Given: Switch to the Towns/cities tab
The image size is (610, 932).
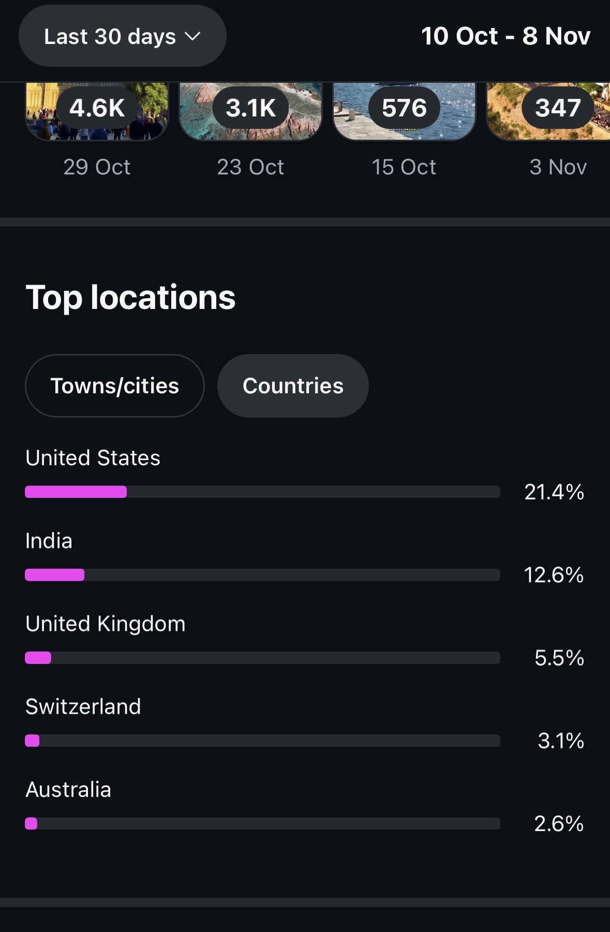Looking at the screenshot, I should click(114, 386).
